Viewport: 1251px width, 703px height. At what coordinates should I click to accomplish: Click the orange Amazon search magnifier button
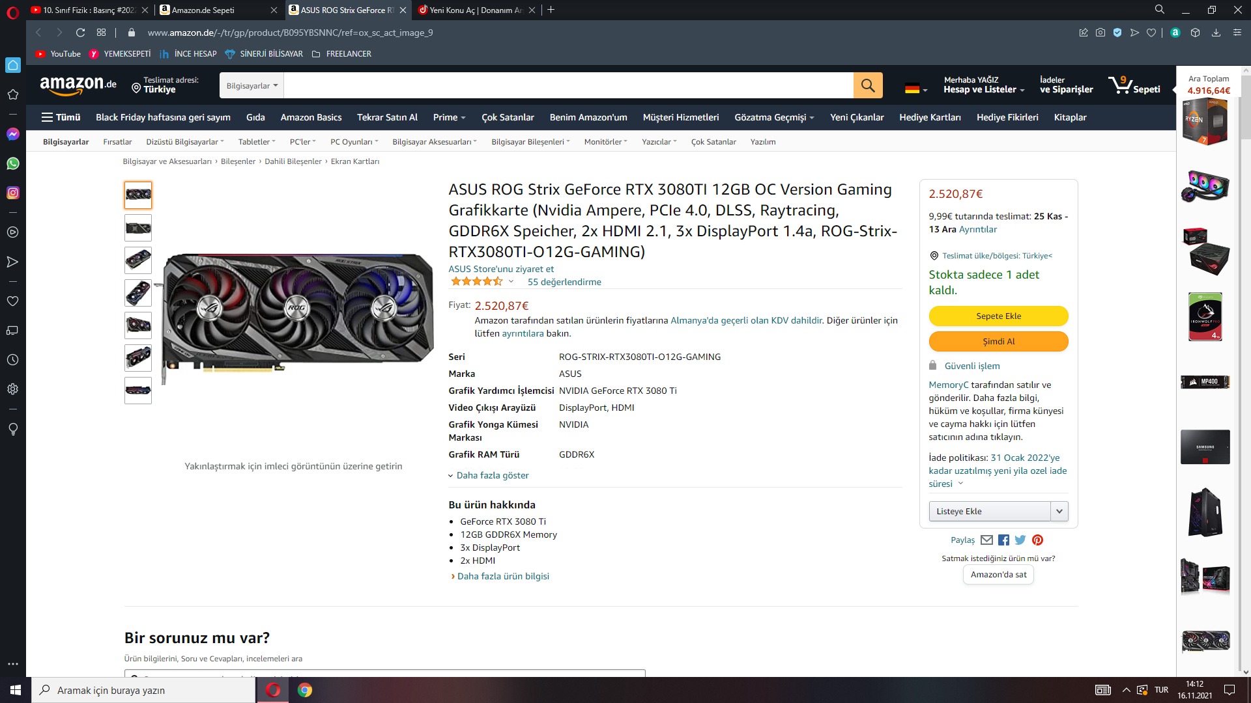(867, 85)
